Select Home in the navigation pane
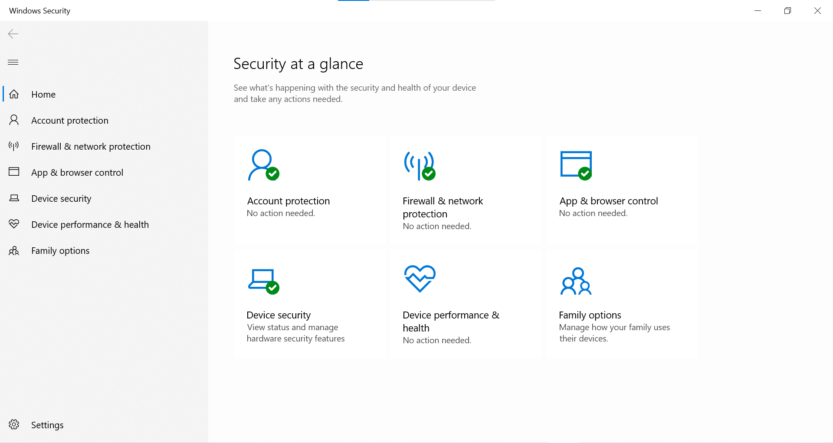 104,94
